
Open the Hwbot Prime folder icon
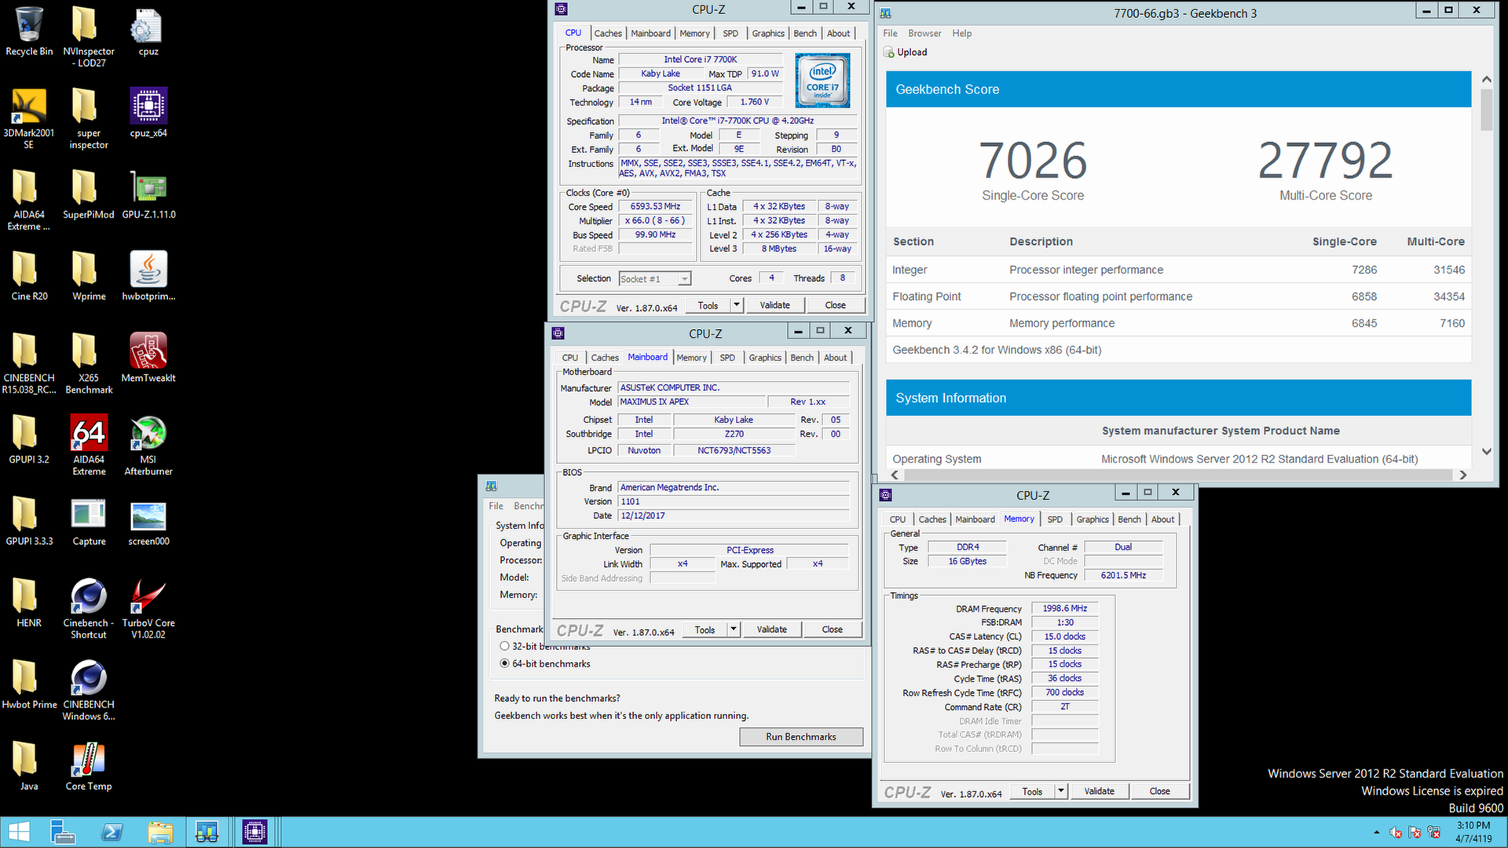[29, 684]
